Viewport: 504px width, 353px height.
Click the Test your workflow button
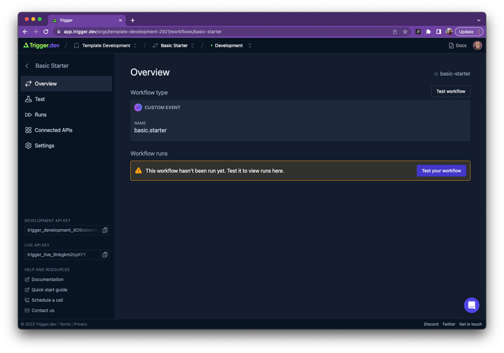pos(441,171)
